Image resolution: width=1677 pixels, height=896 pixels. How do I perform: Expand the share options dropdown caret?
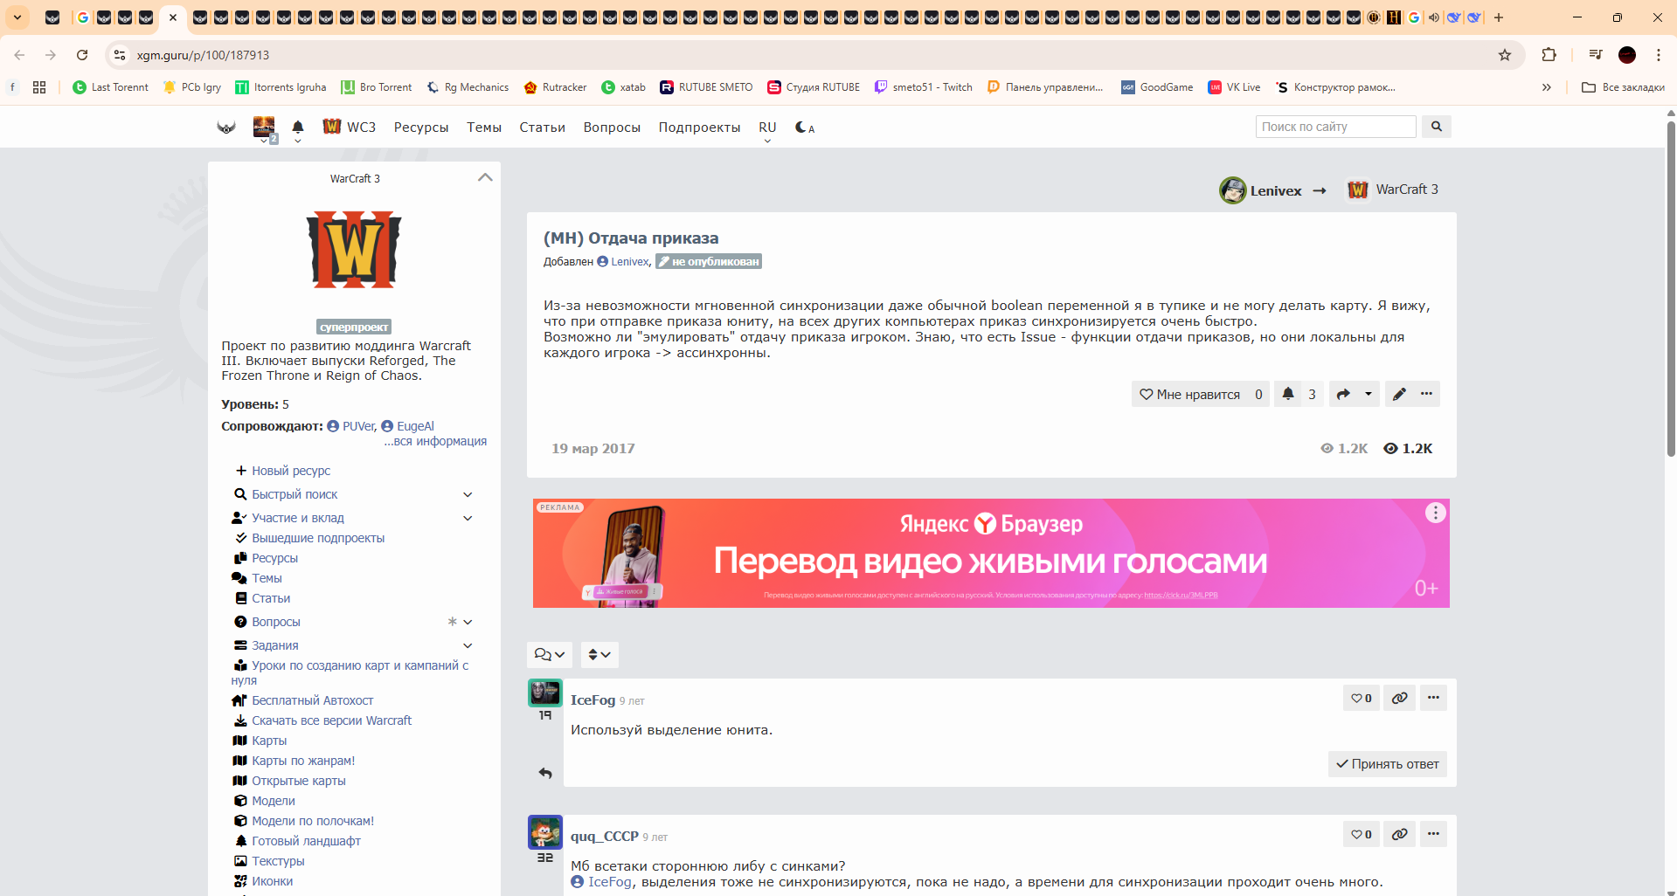click(1369, 394)
